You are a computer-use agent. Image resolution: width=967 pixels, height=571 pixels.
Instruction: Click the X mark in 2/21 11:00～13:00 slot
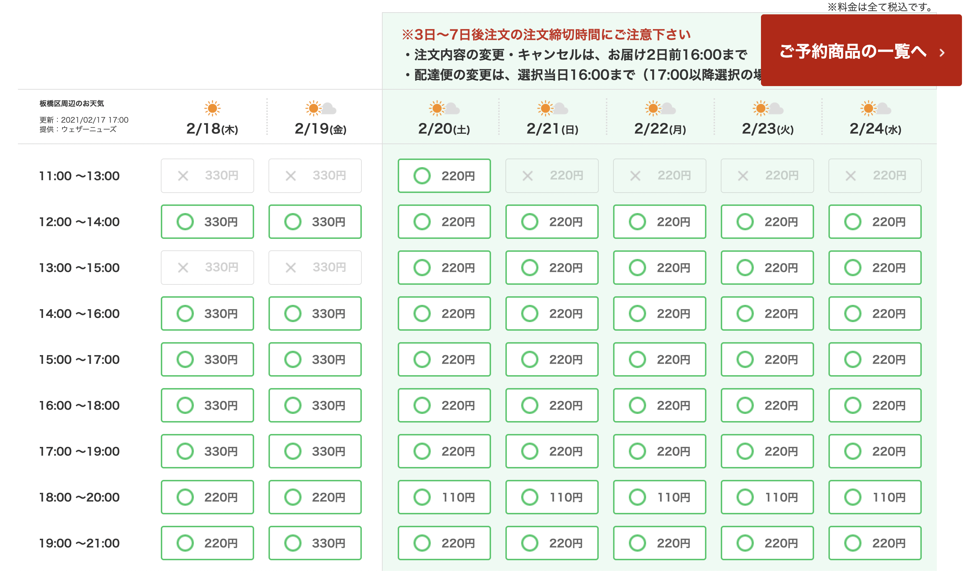coord(527,176)
